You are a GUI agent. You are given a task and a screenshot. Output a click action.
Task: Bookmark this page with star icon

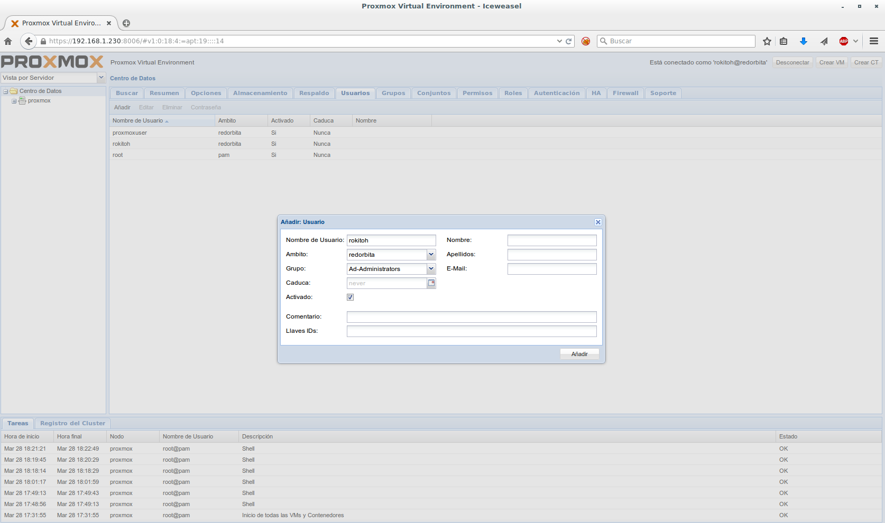point(767,41)
